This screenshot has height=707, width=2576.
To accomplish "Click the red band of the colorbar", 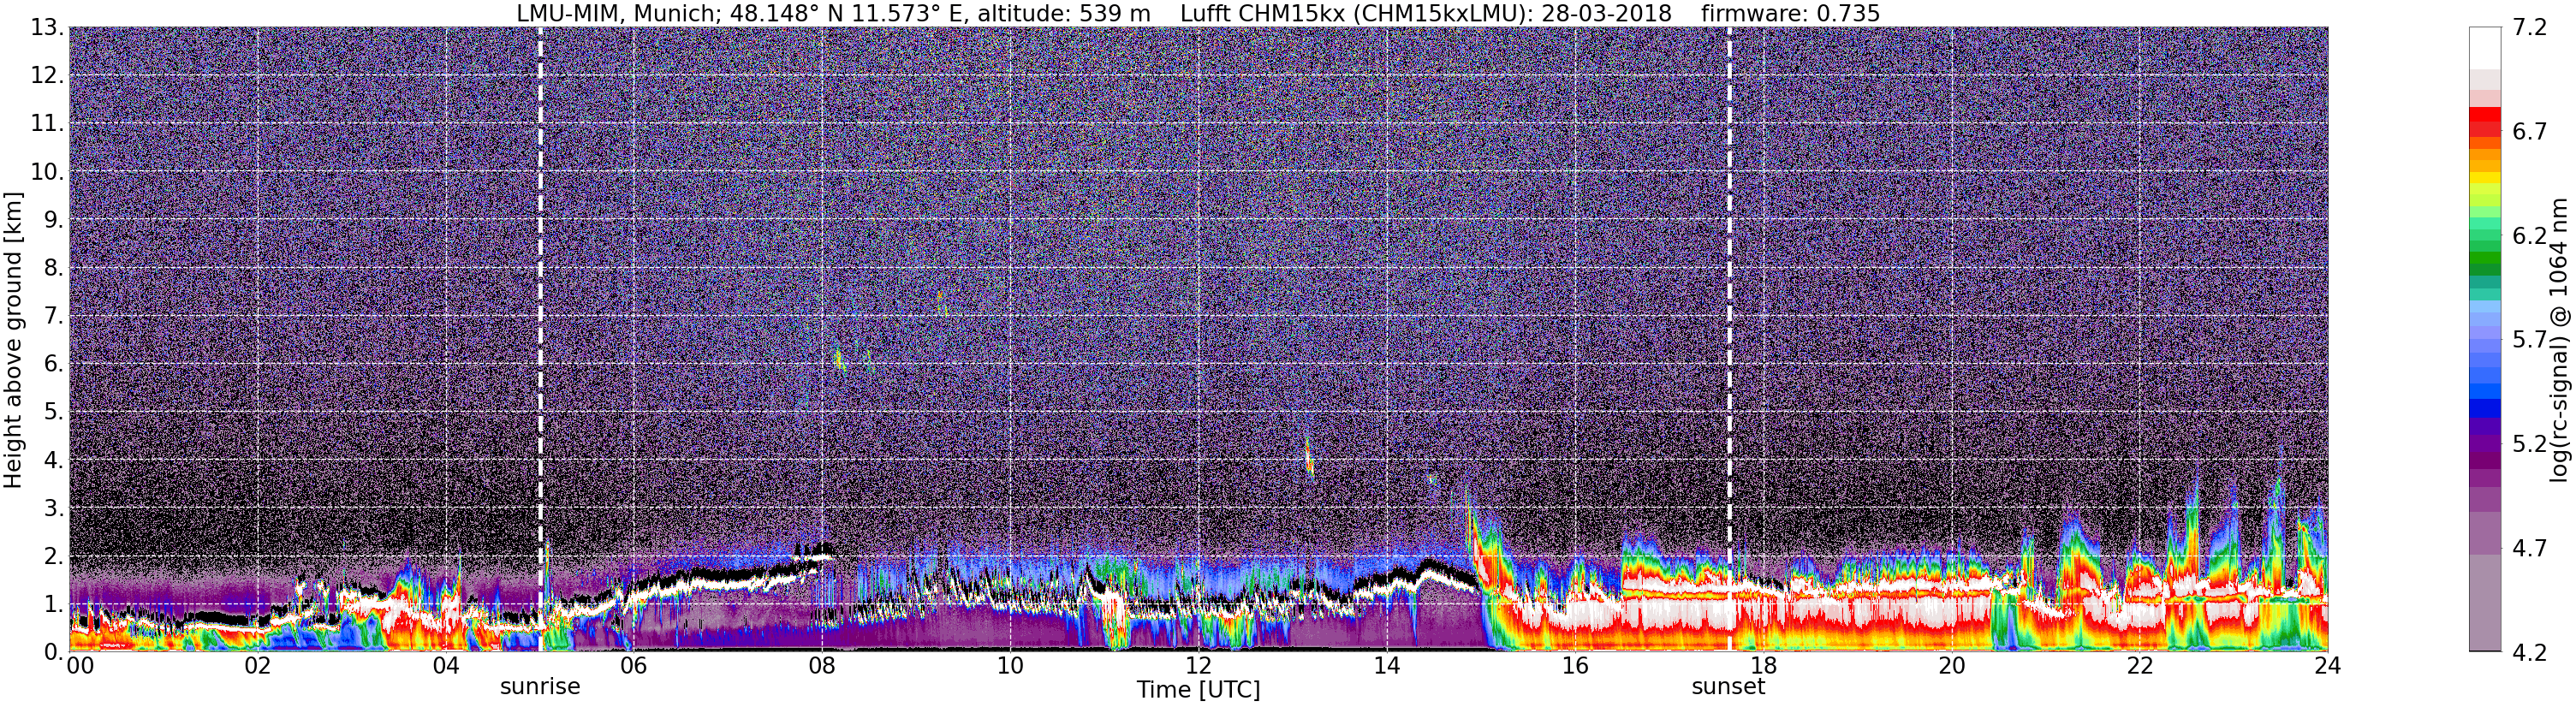I will click(2485, 122).
